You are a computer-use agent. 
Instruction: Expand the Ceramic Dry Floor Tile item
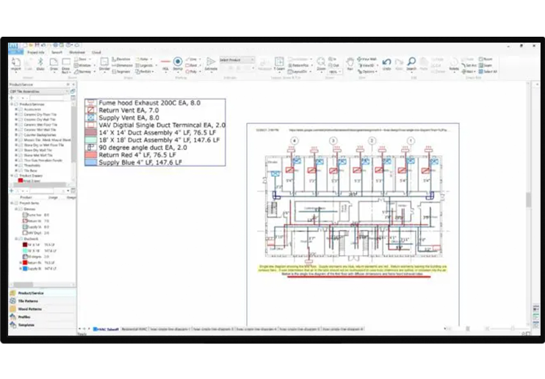(x=15, y=115)
